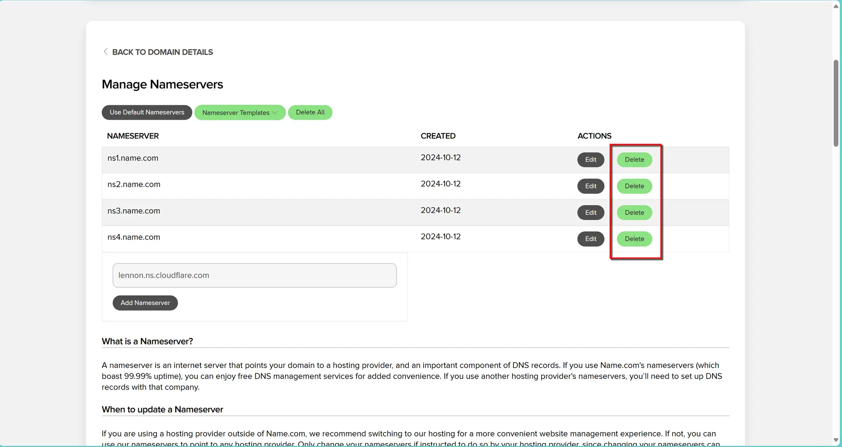Click the scrollbar up arrow

click(x=836, y=6)
